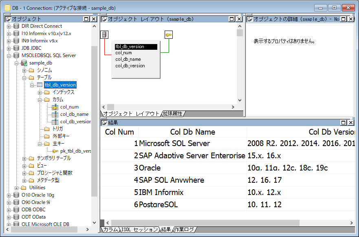Click the col_db_name column icon
This screenshot has height=237, width=359.
coord(55,114)
